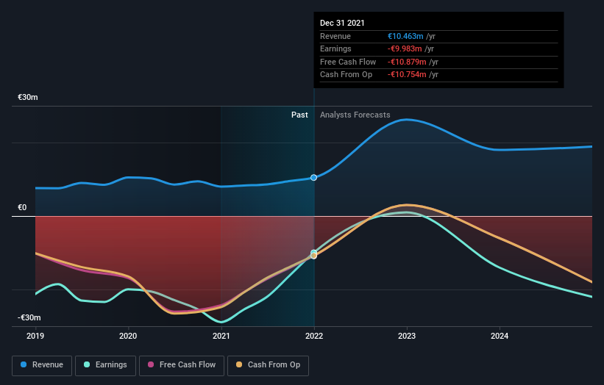Click the Cash From Op row label in tooltip
The height and width of the screenshot is (385, 604).
pyautogui.click(x=346, y=75)
